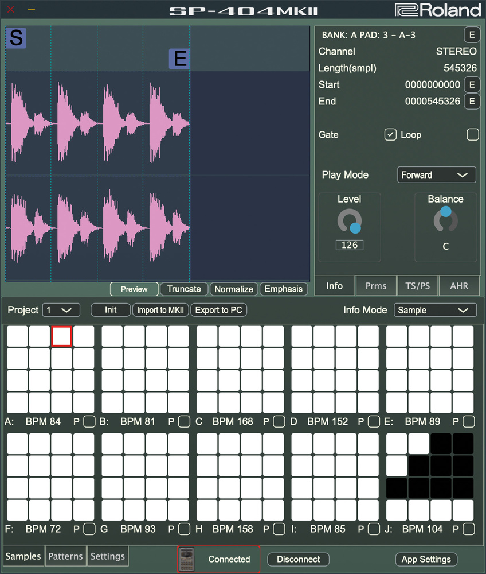This screenshot has height=574, width=486.
Task: Toggle the P checkbox for bank I
Action: (374, 529)
